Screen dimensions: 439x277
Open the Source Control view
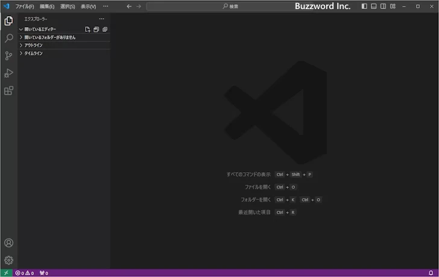click(8, 55)
